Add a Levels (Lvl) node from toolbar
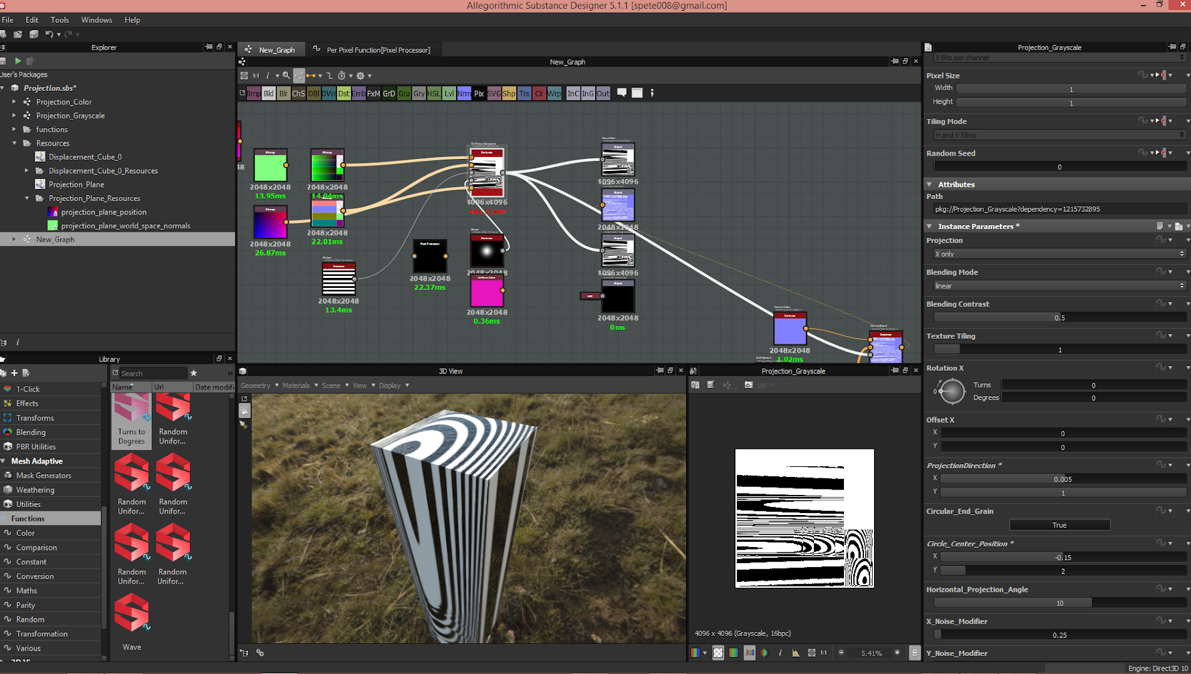Image resolution: width=1191 pixels, height=674 pixels. pyautogui.click(x=449, y=94)
